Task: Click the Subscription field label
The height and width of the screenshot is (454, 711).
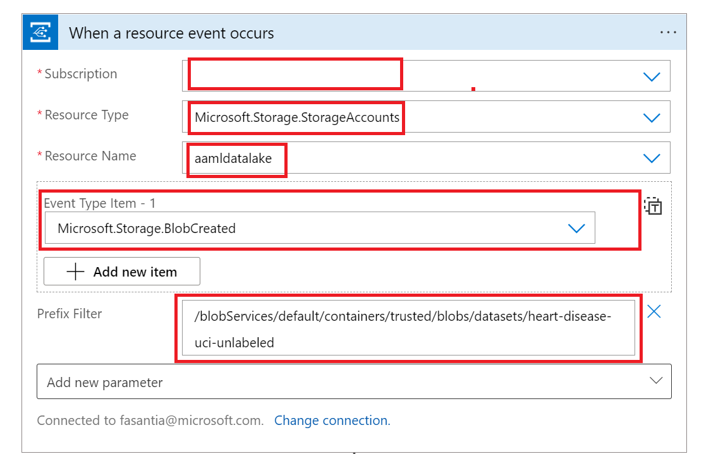Action: click(80, 74)
